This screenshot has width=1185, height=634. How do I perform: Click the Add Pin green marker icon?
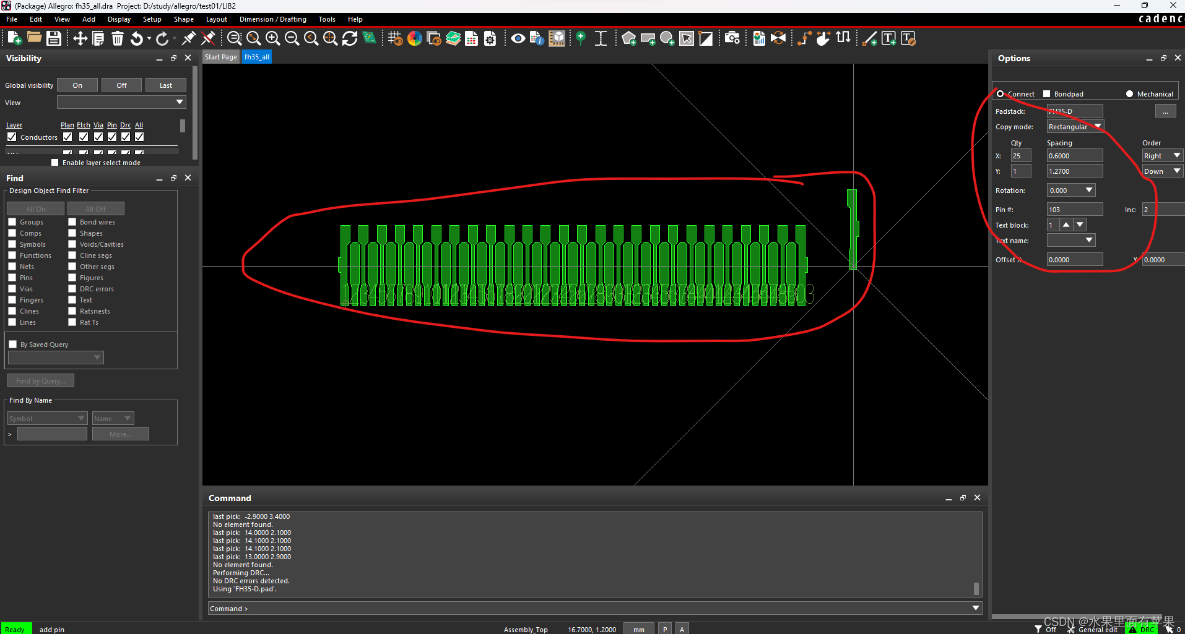tap(581, 38)
